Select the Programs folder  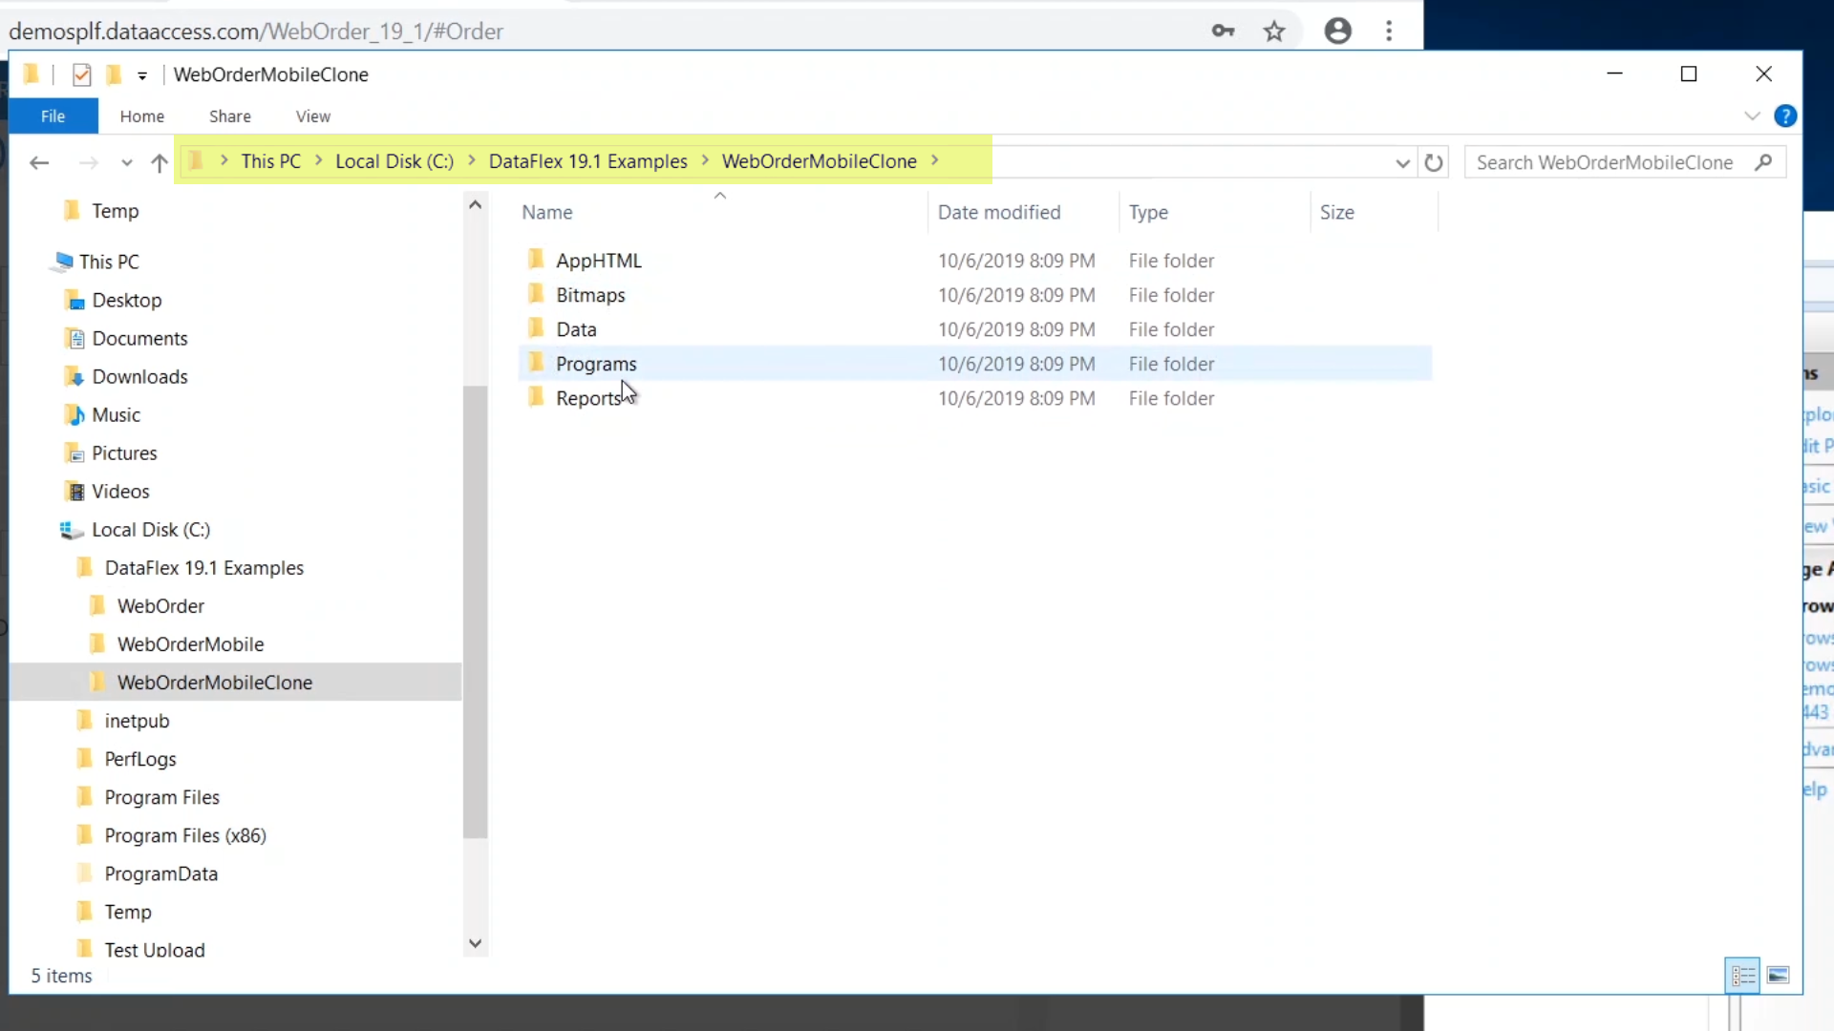pos(596,364)
